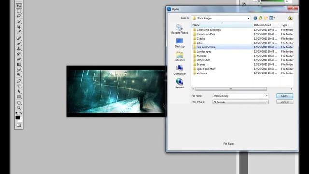The image size is (309, 174).
Task: Open Computer in places bar
Action: [x=180, y=70]
